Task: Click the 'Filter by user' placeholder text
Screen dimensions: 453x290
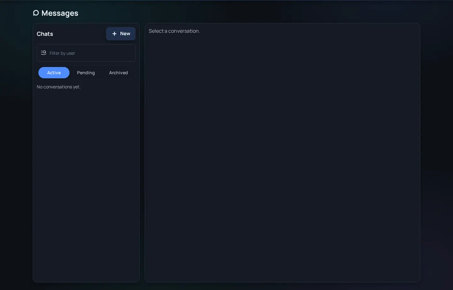Action: click(62, 53)
